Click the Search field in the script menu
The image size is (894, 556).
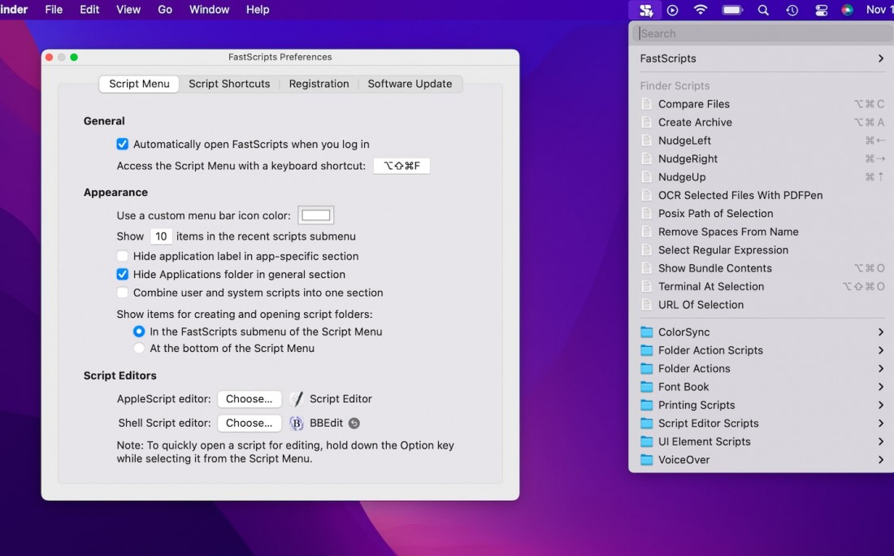point(762,33)
